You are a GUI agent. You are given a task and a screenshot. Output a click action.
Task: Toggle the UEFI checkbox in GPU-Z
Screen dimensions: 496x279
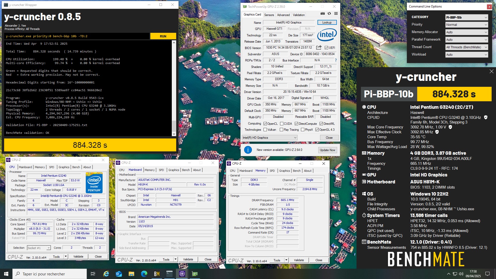327,48
